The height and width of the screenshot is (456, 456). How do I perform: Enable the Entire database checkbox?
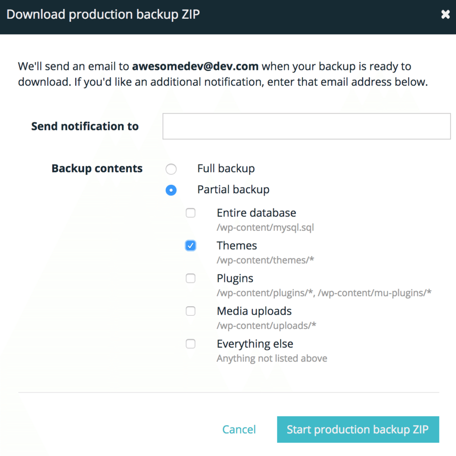coord(191,213)
